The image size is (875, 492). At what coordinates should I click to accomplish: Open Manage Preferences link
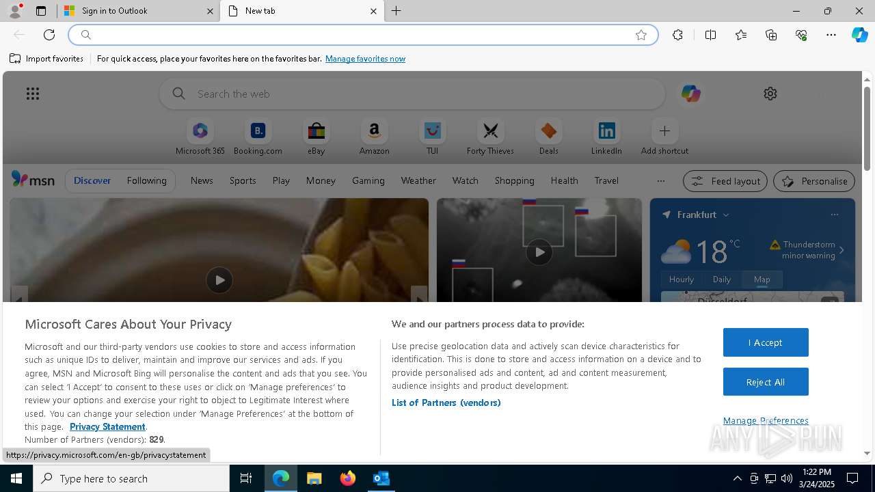click(x=766, y=420)
